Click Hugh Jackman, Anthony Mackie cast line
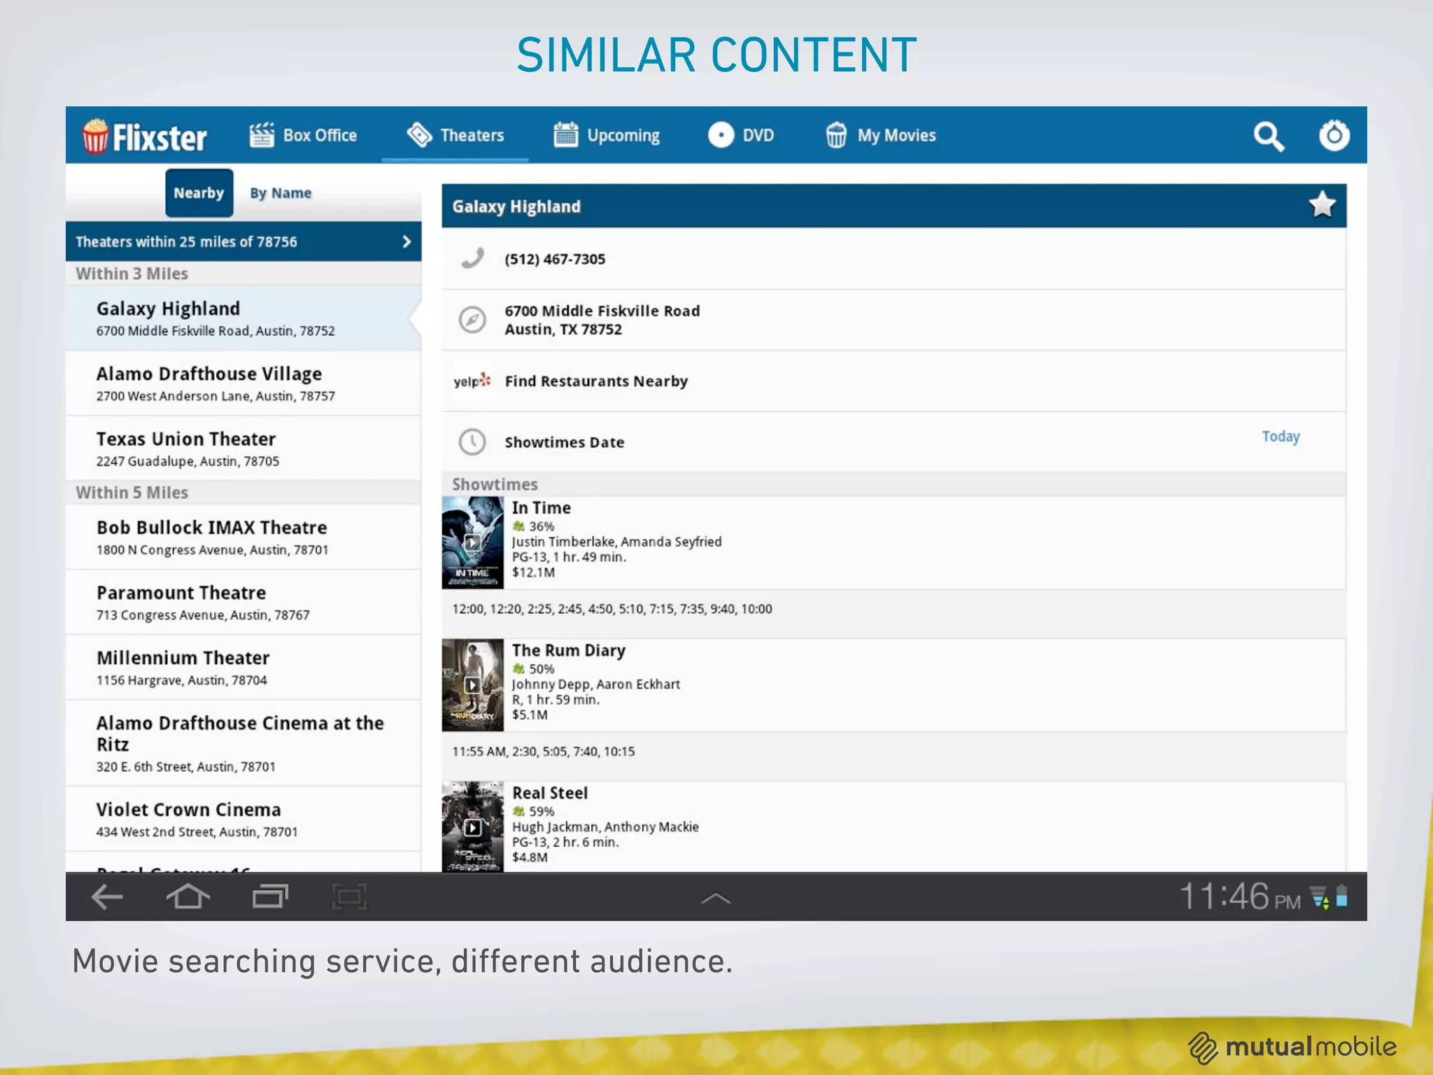The height and width of the screenshot is (1075, 1433). click(x=605, y=827)
